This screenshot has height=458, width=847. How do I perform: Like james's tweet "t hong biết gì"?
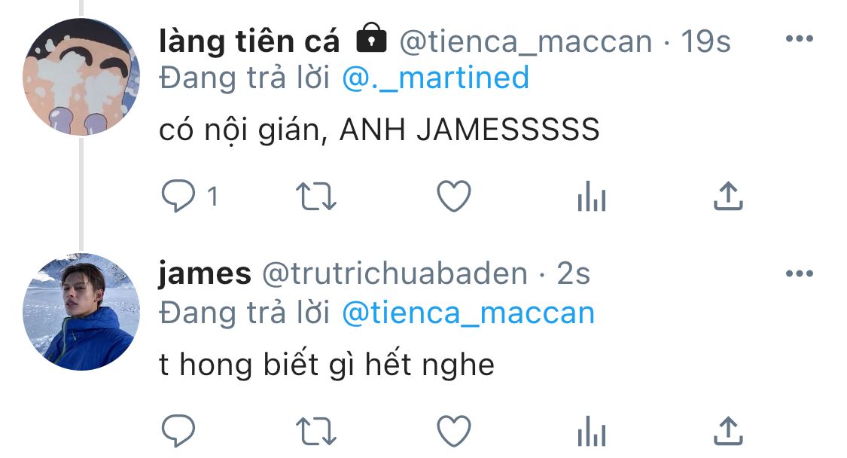454,431
